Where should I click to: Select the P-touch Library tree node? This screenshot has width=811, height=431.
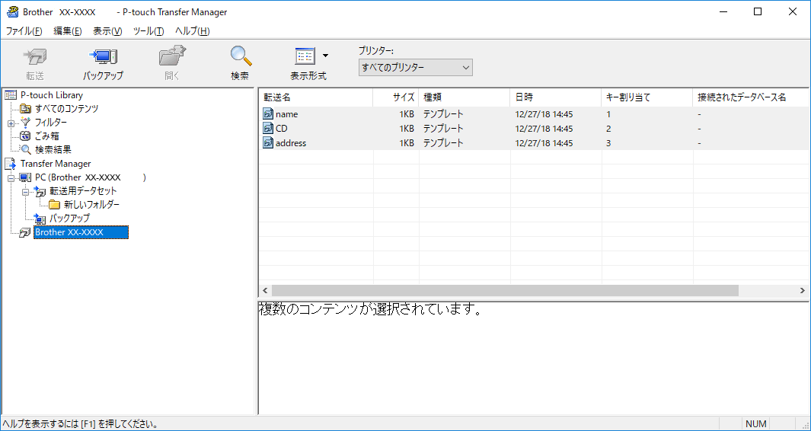[52, 95]
